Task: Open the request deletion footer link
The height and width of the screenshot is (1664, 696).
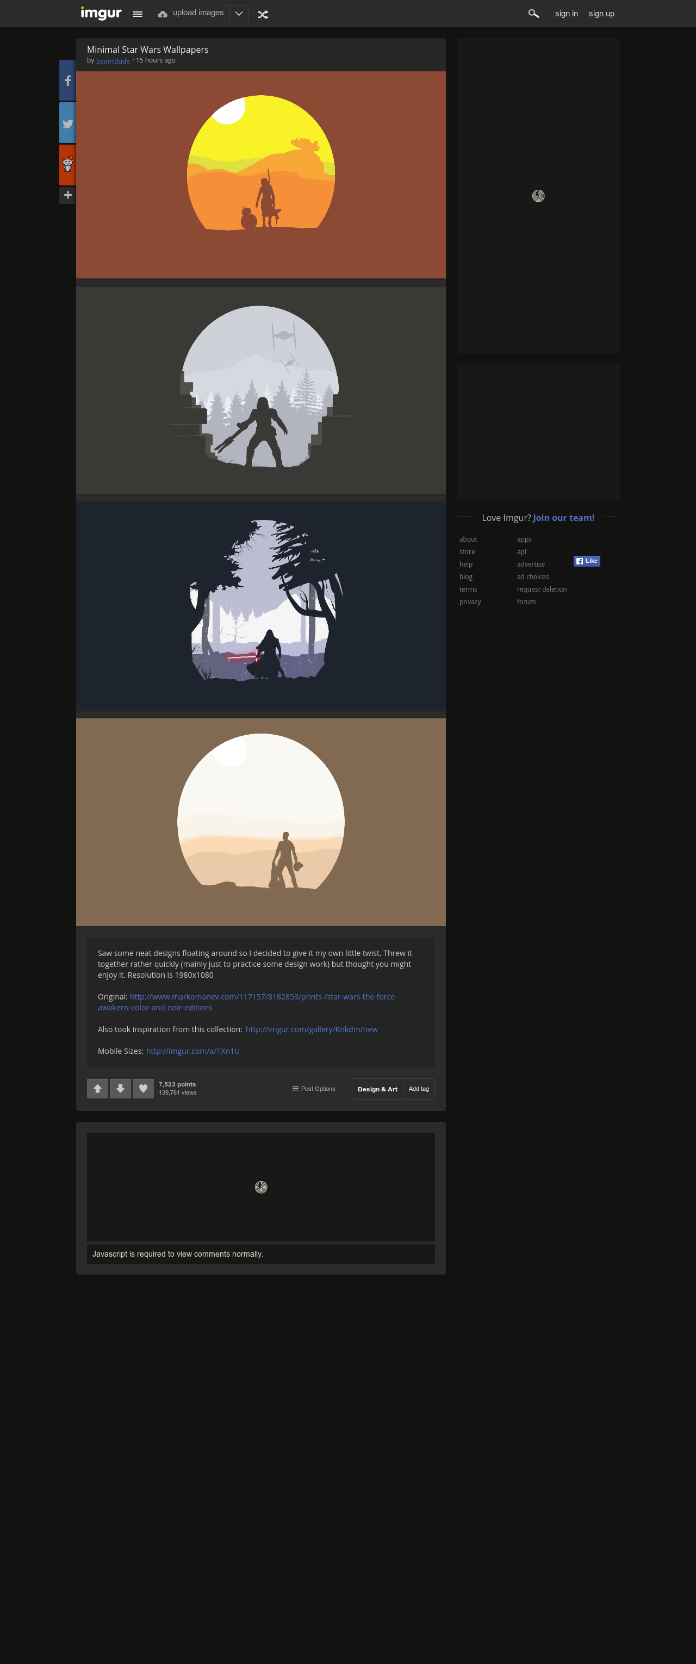Action: point(542,589)
